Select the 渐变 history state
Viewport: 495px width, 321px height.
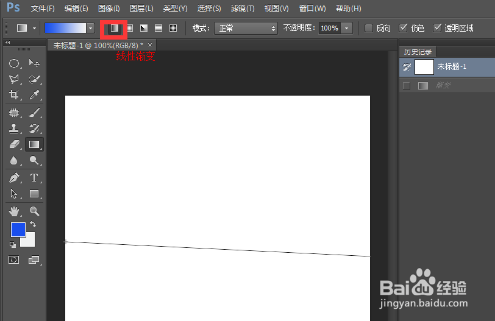pos(447,85)
